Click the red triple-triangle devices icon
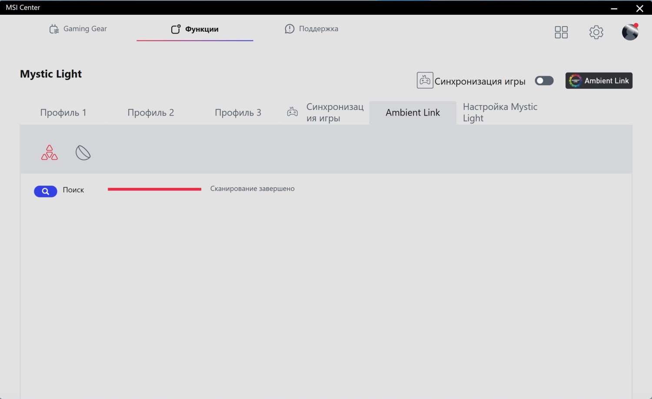 coord(50,153)
